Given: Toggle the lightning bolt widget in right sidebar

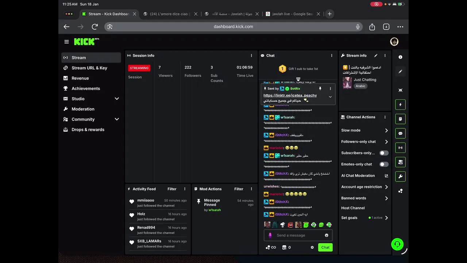Looking at the screenshot, I should click(400, 104).
